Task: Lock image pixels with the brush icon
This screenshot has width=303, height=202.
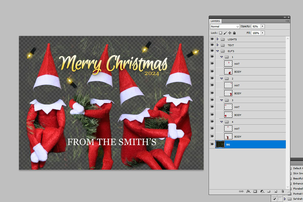Action: coord(225,33)
